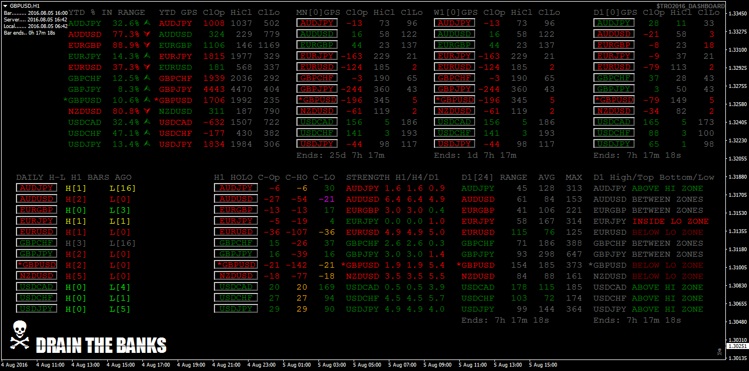Select the GBPJPY button in the H1 HOLO panel
The width and height of the screenshot is (749, 371).
[x=235, y=254]
